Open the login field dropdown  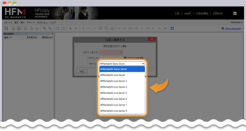click(x=121, y=52)
